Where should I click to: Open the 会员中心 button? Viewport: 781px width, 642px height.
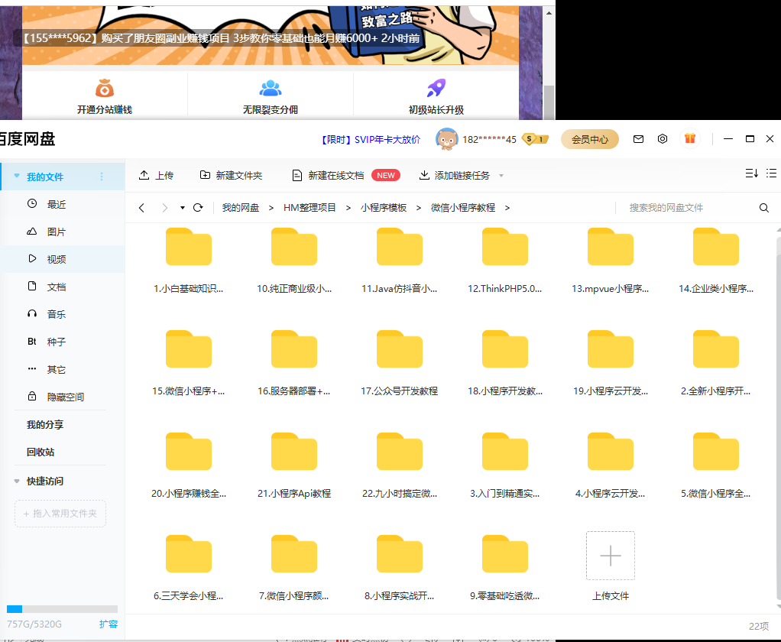point(590,139)
